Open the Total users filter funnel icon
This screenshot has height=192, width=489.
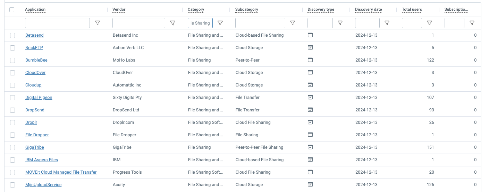click(x=429, y=23)
